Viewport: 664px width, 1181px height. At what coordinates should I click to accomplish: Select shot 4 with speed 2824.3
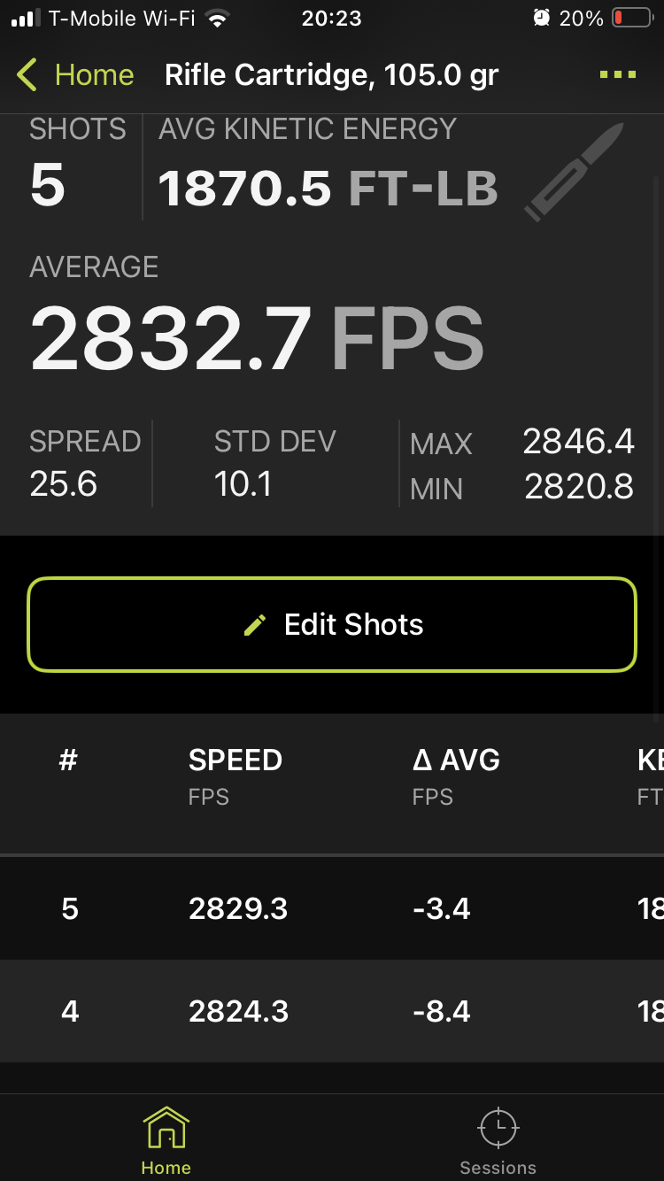[x=238, y=1011]
